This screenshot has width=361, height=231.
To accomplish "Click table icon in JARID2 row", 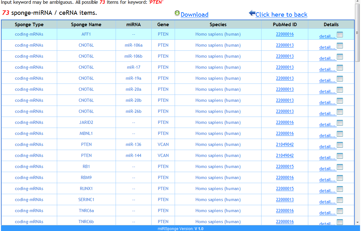I will [x=340, y=123].
